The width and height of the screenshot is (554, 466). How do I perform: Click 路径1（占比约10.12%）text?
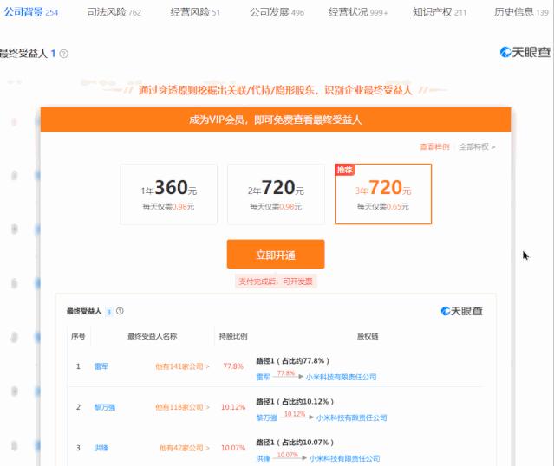(295, 401)
